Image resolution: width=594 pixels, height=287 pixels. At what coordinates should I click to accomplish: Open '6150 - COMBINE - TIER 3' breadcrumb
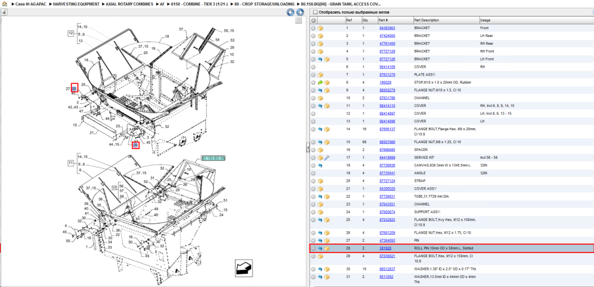tap(199, 4)
